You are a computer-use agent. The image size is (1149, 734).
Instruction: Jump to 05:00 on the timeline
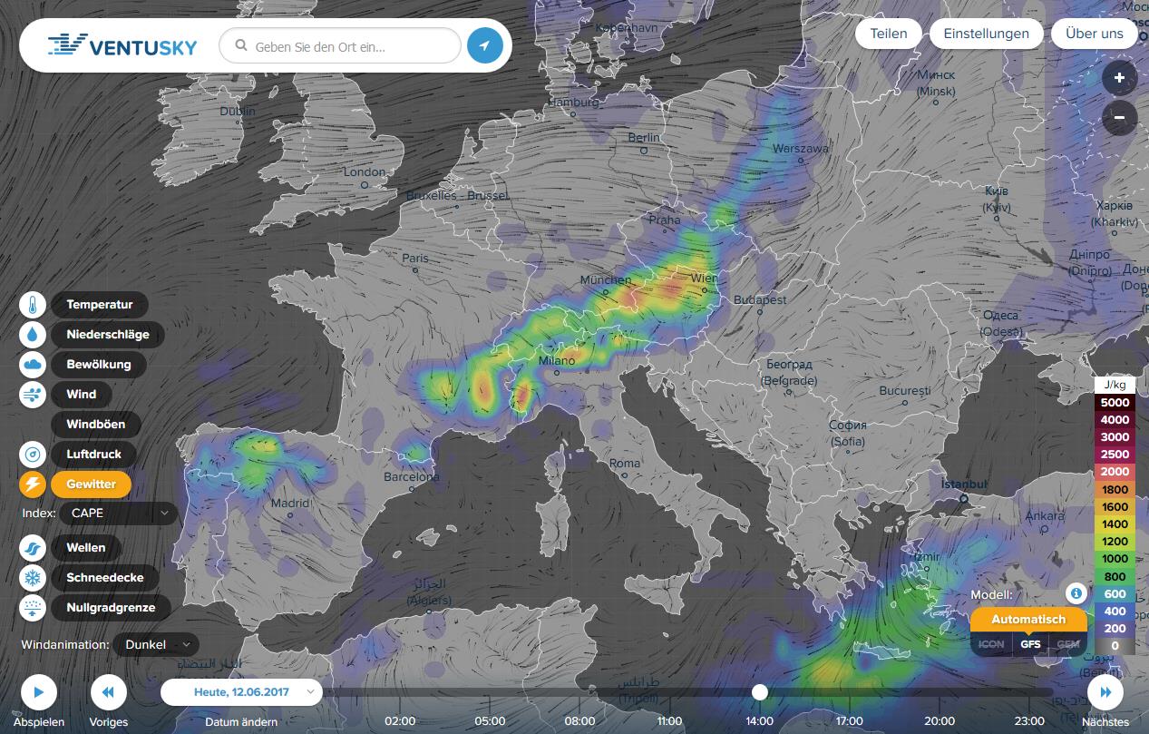tap(490, 721)
